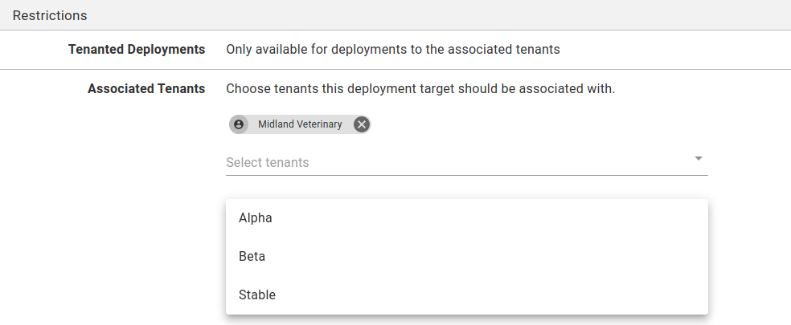The height and width of the screenshot is (325, 791).
Task: Remove the Midland Veterinary tenant chip
Action: [x=362, y=124]
